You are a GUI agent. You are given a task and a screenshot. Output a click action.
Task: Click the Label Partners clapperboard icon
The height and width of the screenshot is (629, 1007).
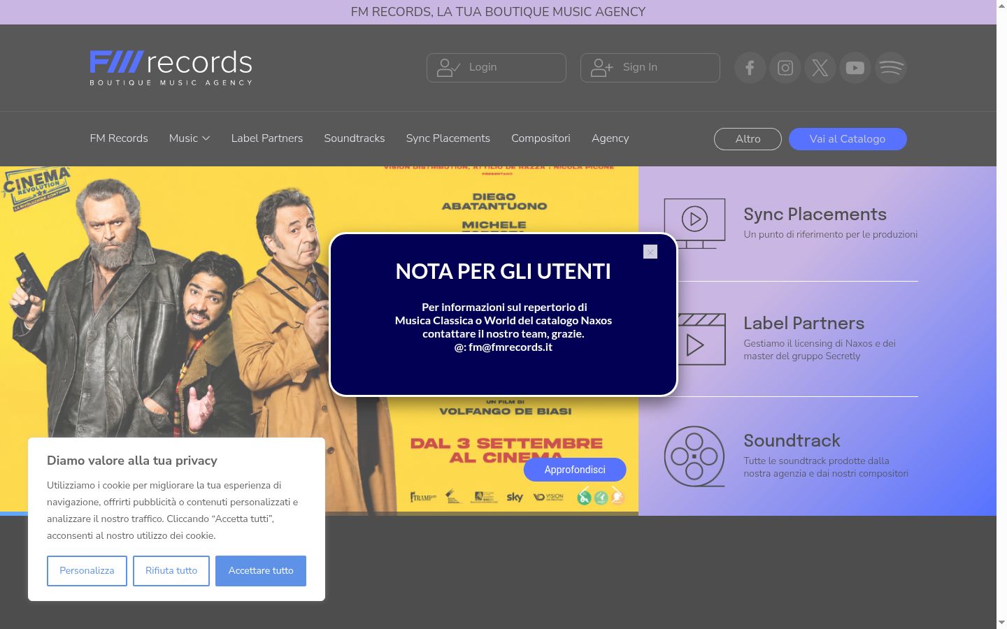(701, 339)
